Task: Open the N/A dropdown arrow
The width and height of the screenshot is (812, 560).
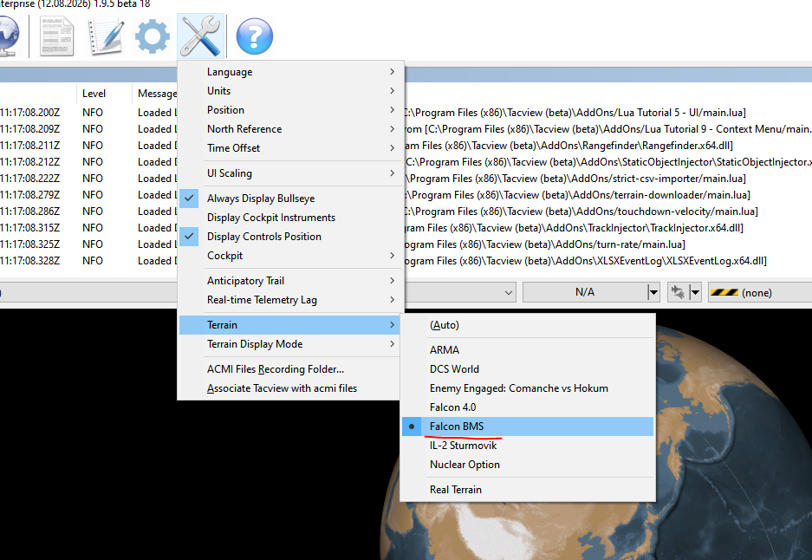Action: coord(653,293)
